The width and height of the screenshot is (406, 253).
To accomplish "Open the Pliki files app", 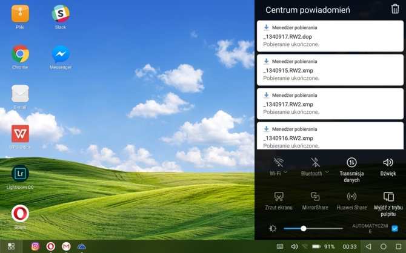I will [x=20, y=14].
